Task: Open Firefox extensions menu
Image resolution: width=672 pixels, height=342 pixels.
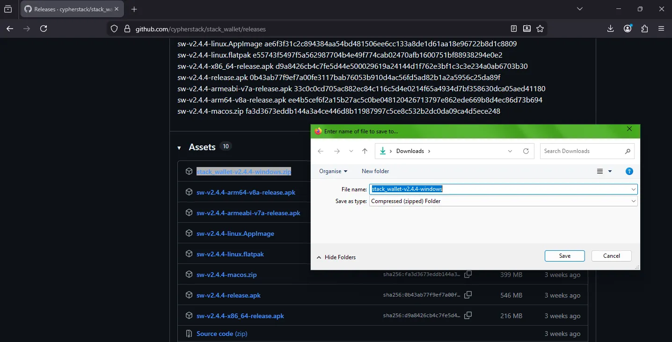Action: pos(644,29)
